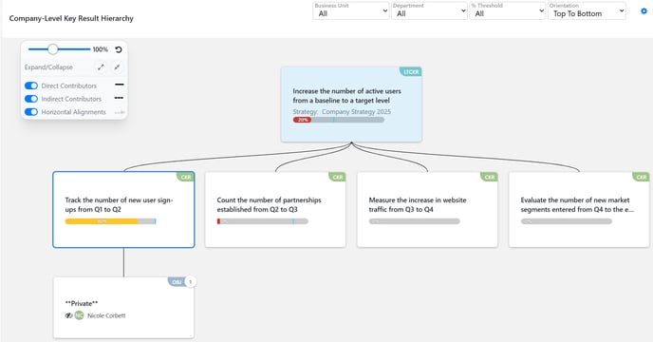Toggle the Direct Contributors switch
653x342 pixels.
(31, 85)
